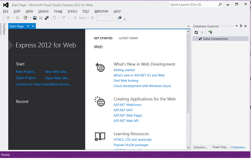Viewport: 251px width, 159px height.
Task: Click the Redo toolbar icon
Action: [x=64, y=18]
